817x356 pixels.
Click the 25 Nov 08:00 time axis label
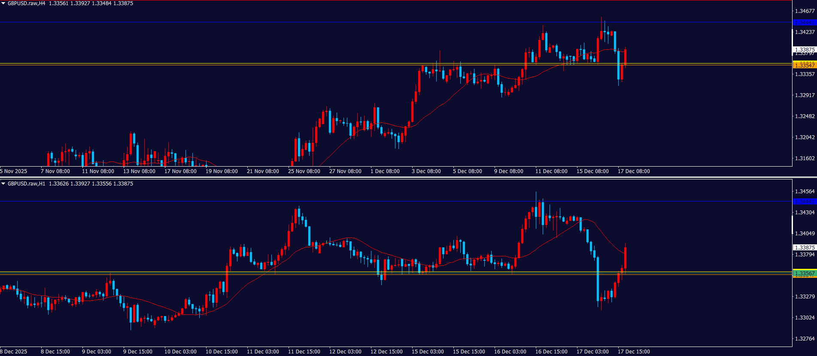pos(304,171)
